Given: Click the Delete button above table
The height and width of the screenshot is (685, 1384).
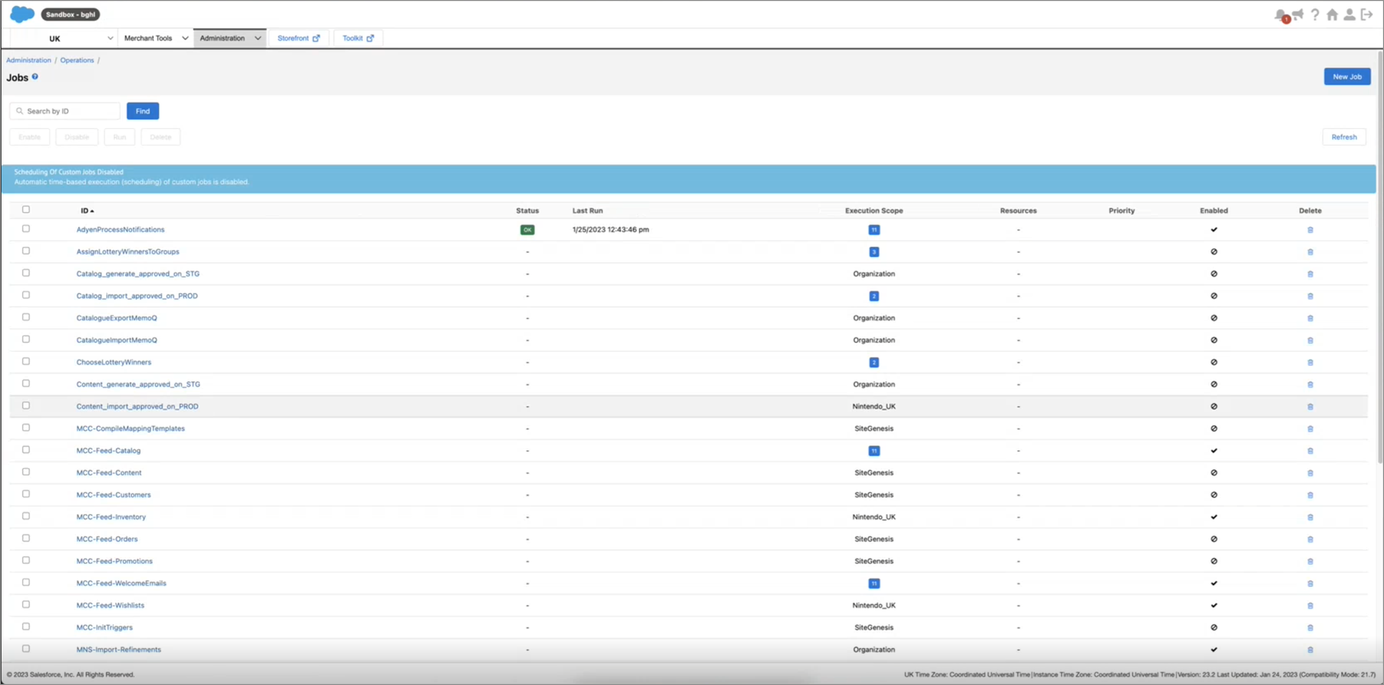Looking at the screenshot, I should click(160, 137).
